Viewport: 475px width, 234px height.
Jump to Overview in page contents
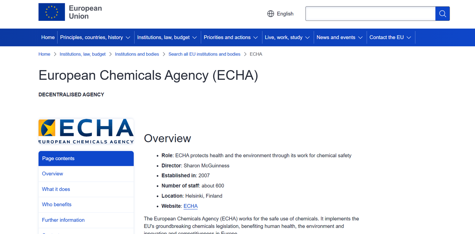[53, 174]
